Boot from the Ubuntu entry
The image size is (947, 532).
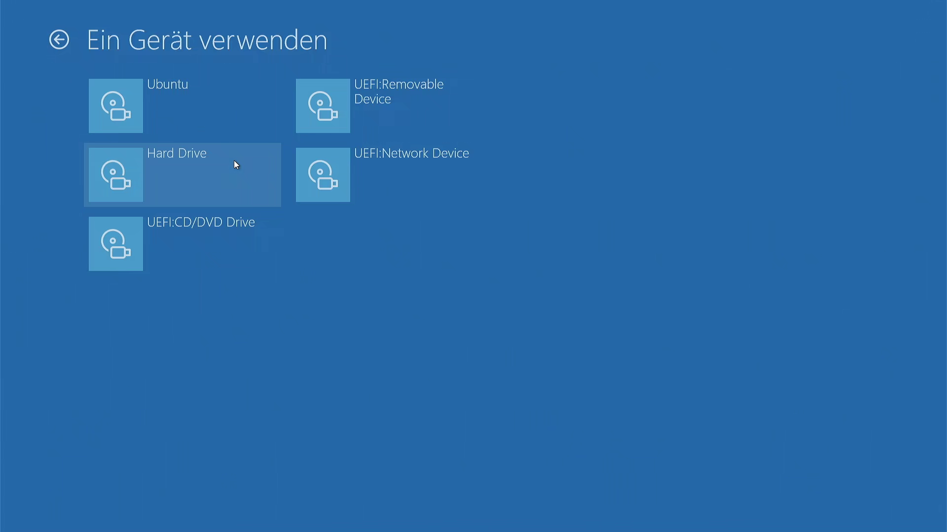[x=182, y=106]
